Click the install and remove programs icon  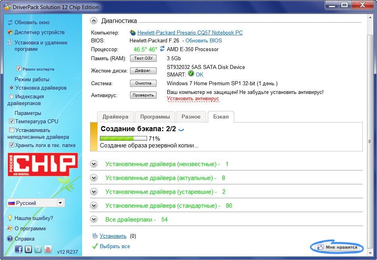click(x=10, y=42)
